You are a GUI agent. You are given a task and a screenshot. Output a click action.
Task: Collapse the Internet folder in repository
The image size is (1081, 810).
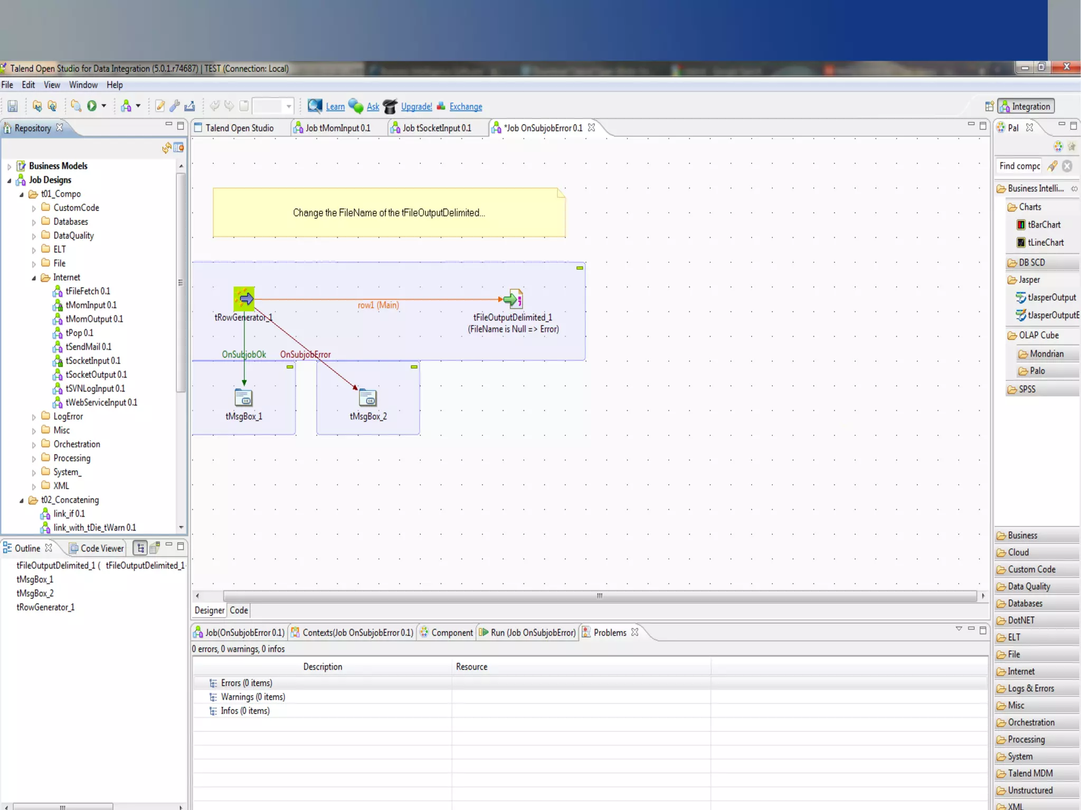(x=34, y=278)
